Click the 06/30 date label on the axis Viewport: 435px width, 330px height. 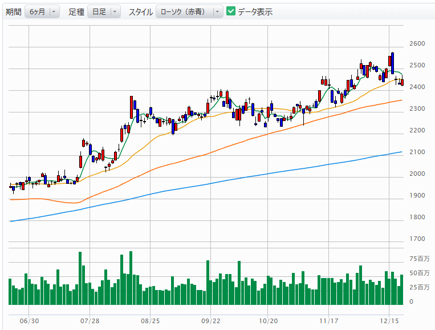point(29,322)
